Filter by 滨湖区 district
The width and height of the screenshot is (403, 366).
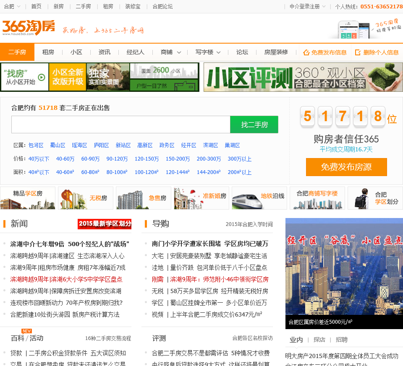tap(210, 145)
